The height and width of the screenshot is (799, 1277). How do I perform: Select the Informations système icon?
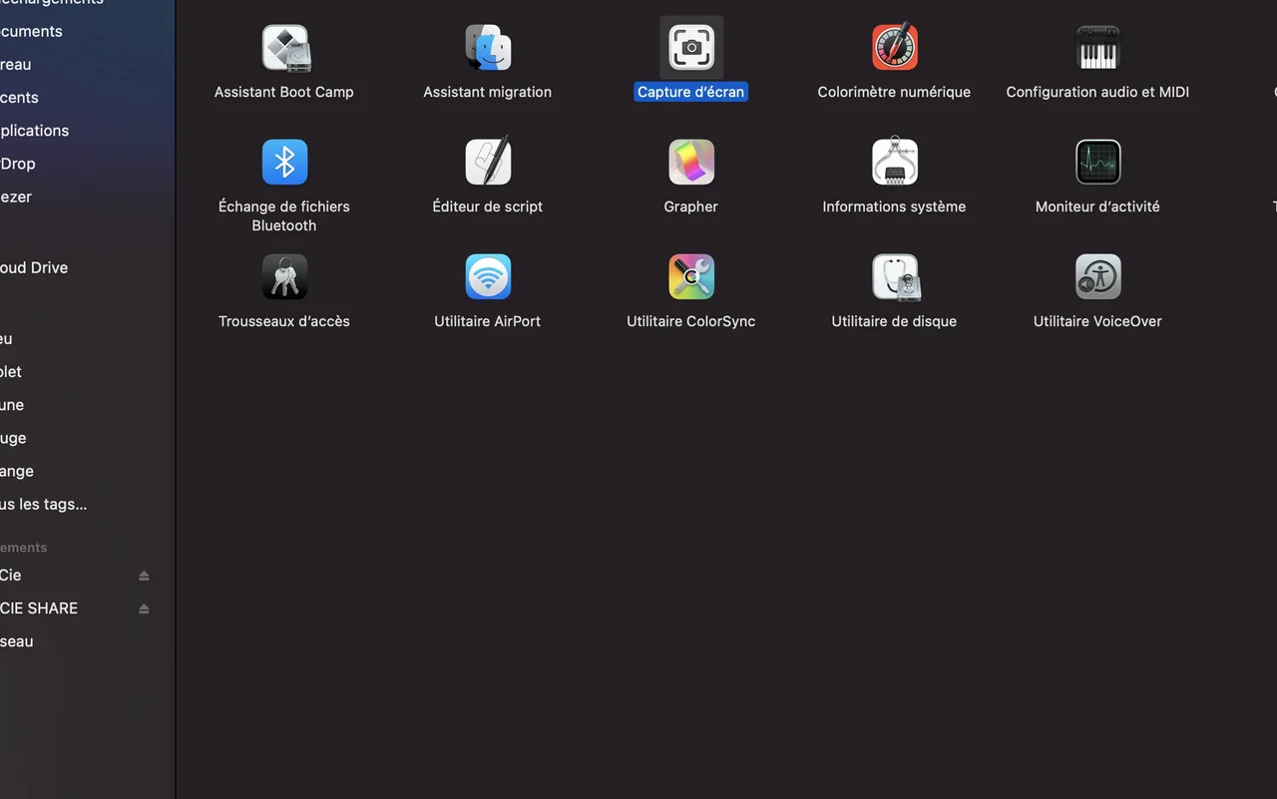895,162
